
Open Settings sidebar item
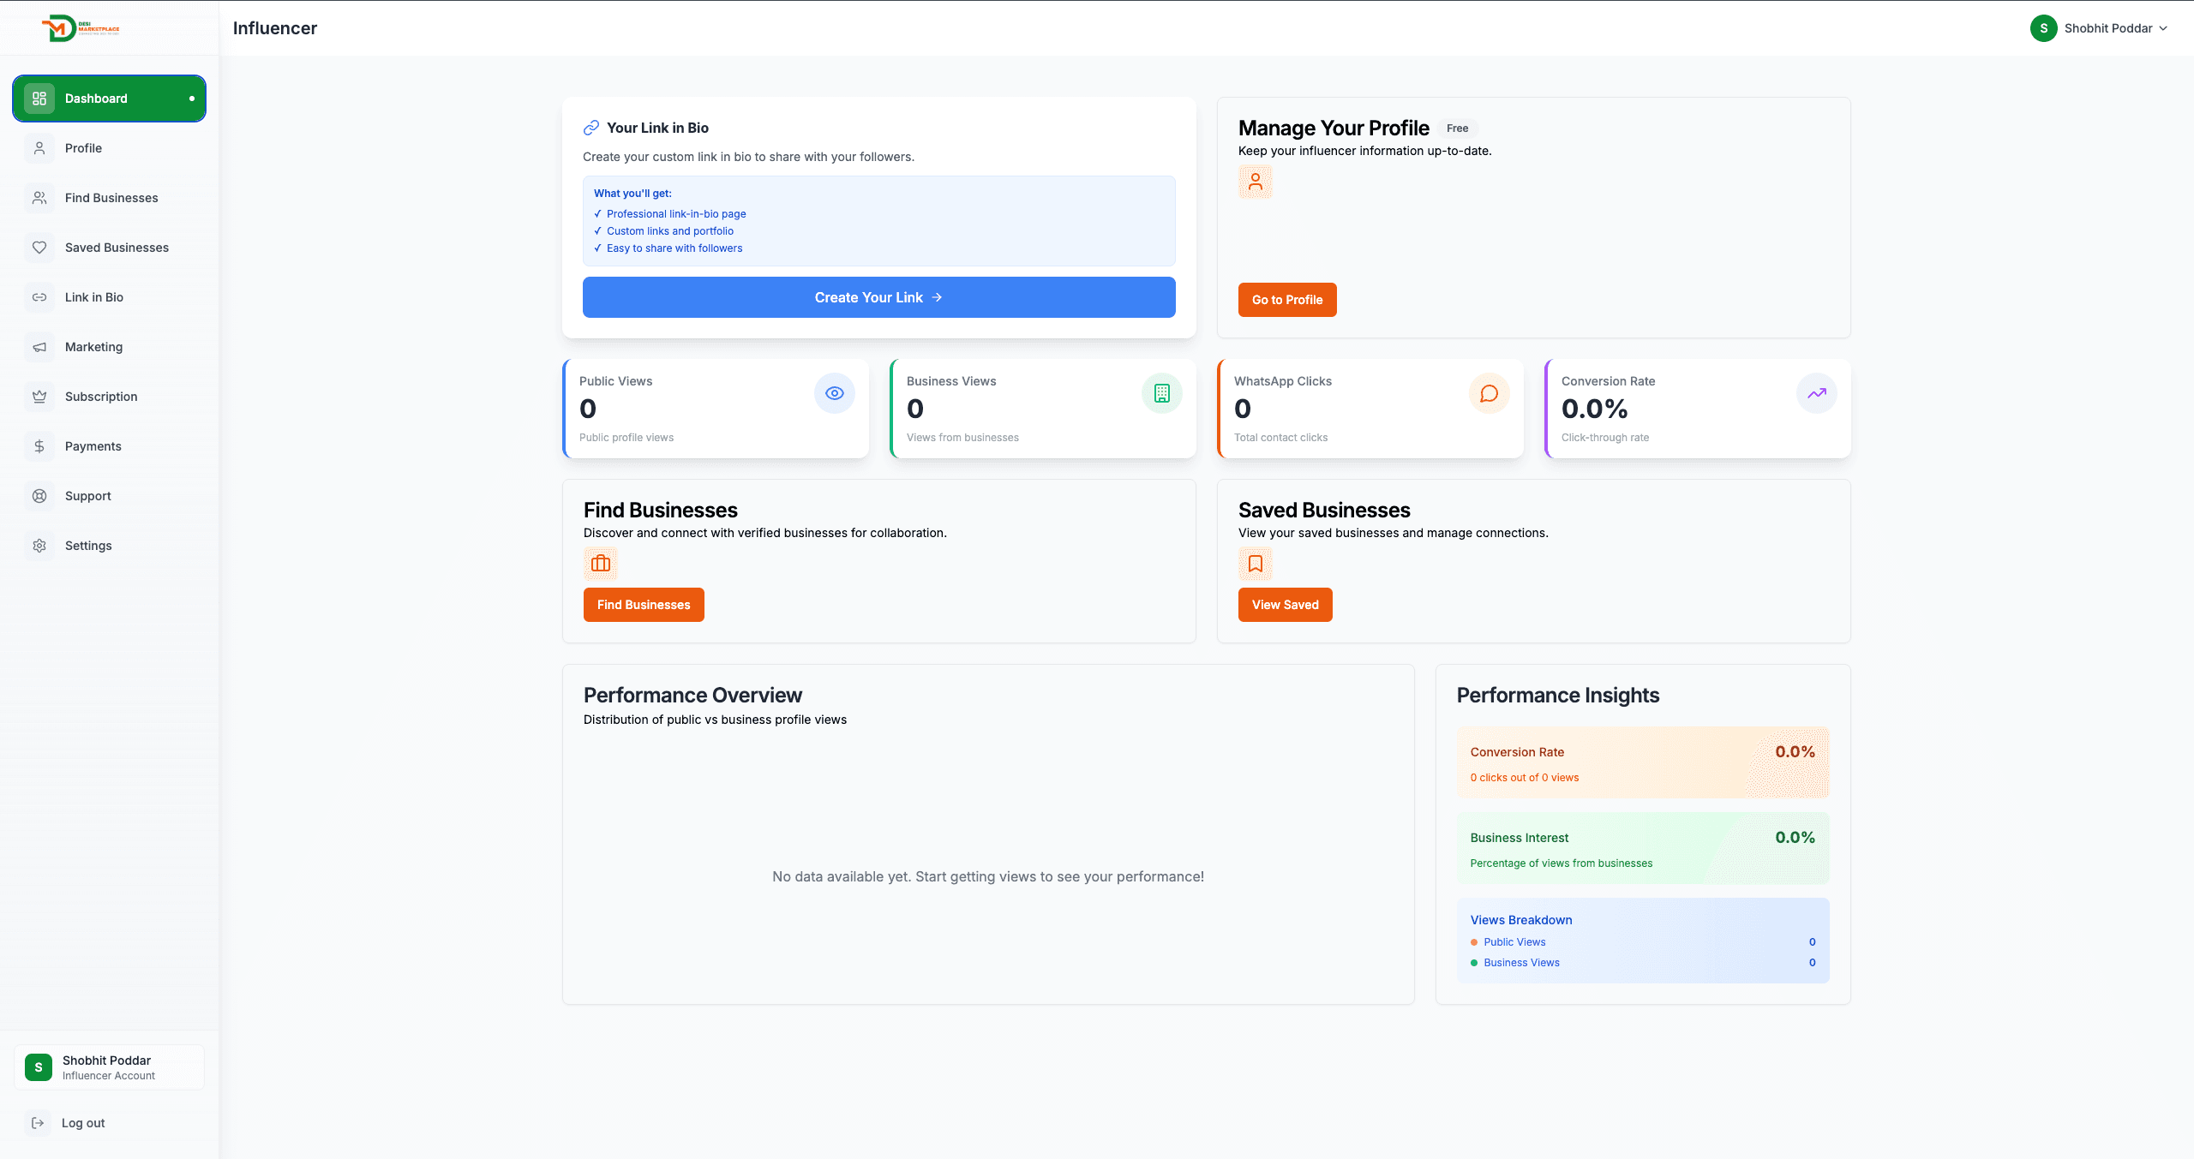tap(110, 546)
